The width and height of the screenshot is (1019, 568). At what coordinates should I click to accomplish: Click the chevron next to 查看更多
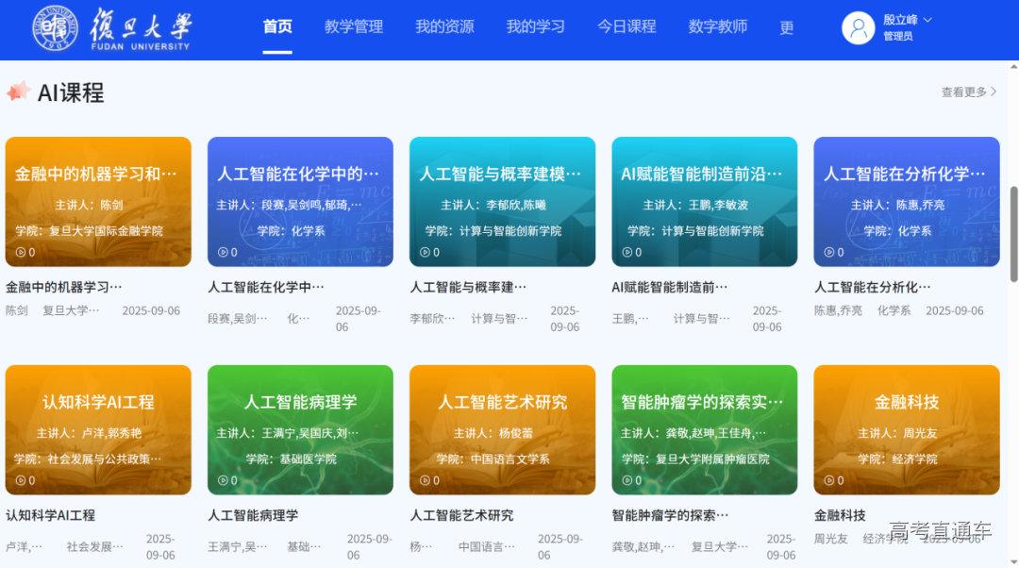pos(995,92)
